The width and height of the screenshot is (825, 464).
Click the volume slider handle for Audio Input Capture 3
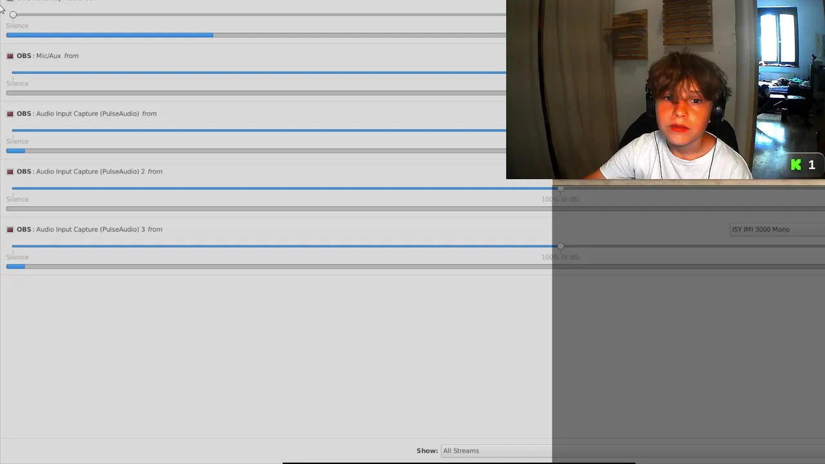[x=560, y=247]
